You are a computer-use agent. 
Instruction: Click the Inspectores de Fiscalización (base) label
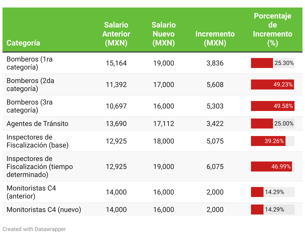tap(37, 141)
